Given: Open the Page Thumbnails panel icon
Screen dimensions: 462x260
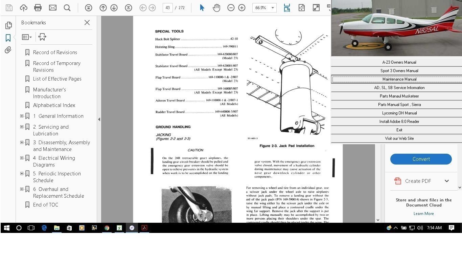Looking at the screenshot, I should [x=8, y=25].
